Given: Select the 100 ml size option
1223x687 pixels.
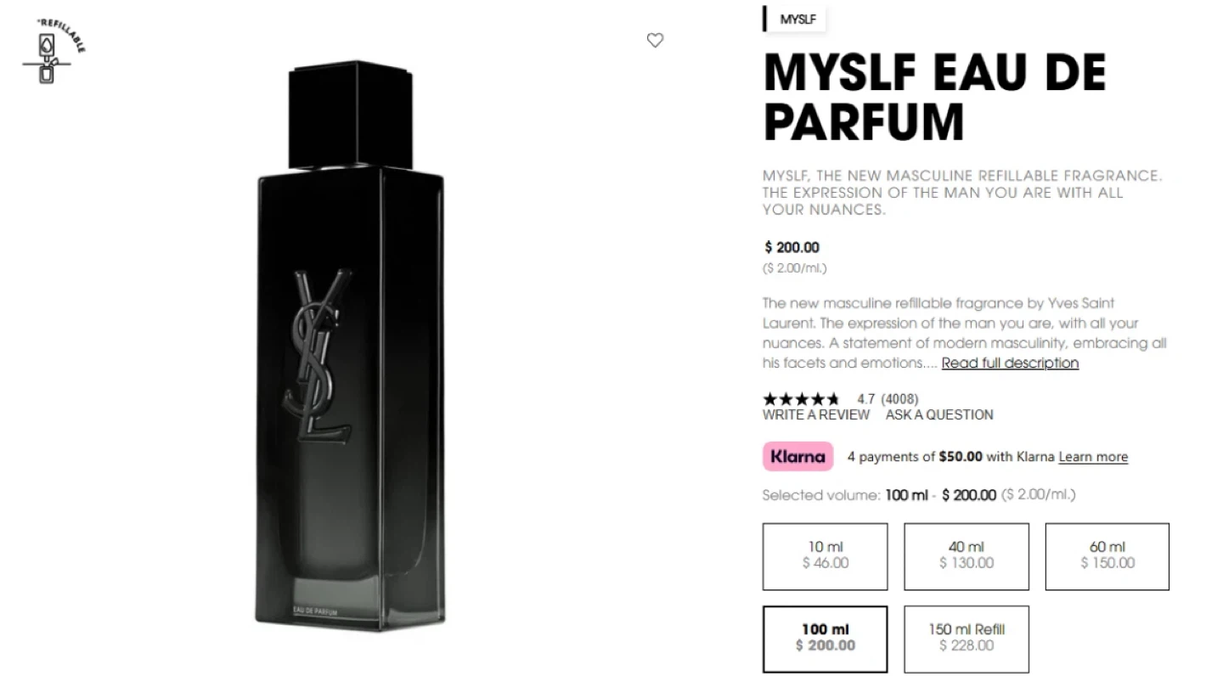Looking at the screenshot, I should 826,639.
